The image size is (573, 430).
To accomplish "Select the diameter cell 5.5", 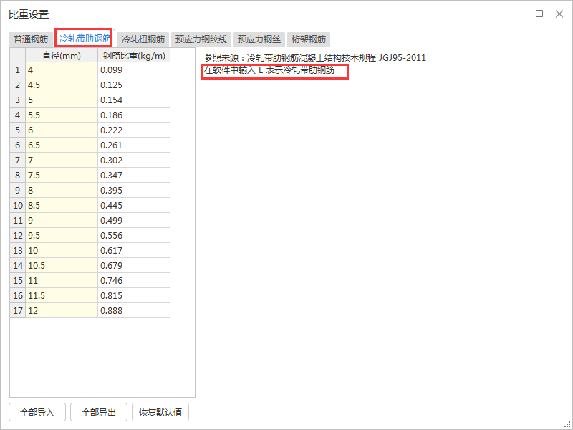I will [62, 115].
